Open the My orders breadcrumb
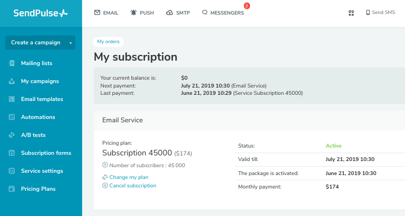The image size is (405, 216). point(108,42)
